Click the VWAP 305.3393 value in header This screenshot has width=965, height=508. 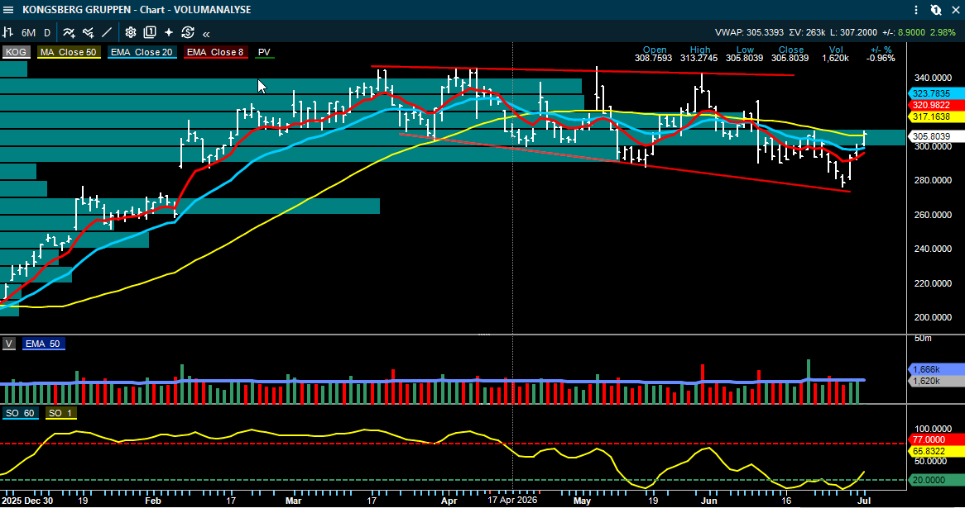tap(749, 32)
